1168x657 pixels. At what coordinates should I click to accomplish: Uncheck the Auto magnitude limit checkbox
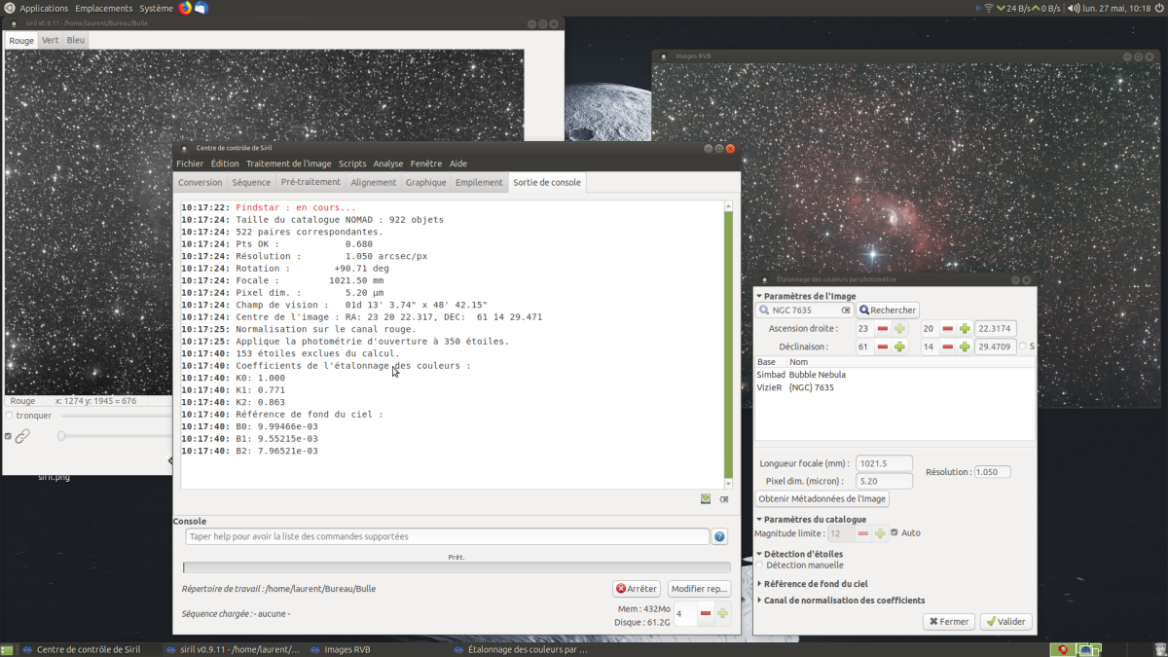894,532
